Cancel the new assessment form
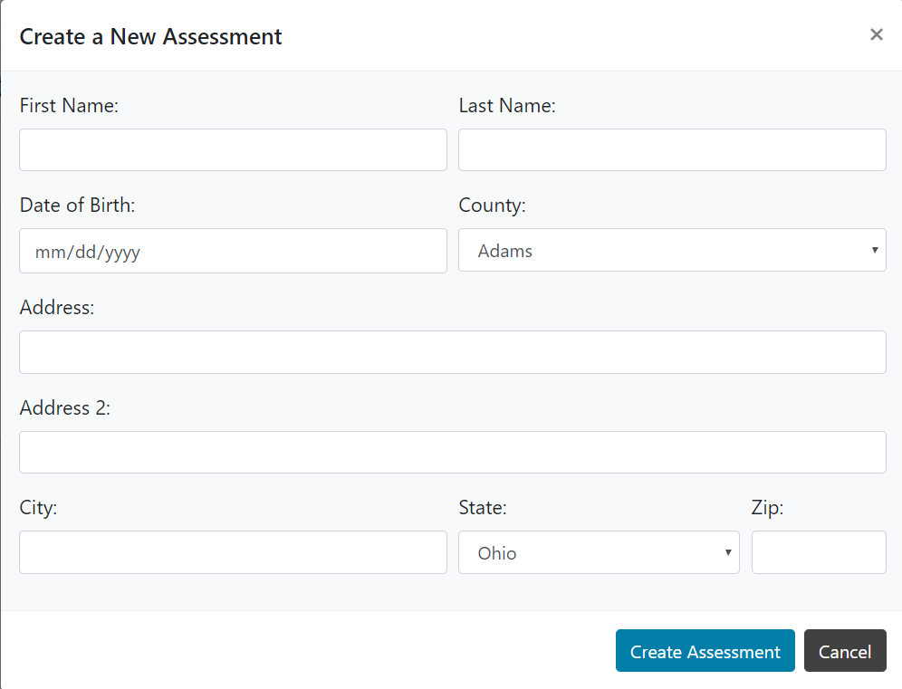The height and width of the screenshot is (689, 902). pos(844,651)
